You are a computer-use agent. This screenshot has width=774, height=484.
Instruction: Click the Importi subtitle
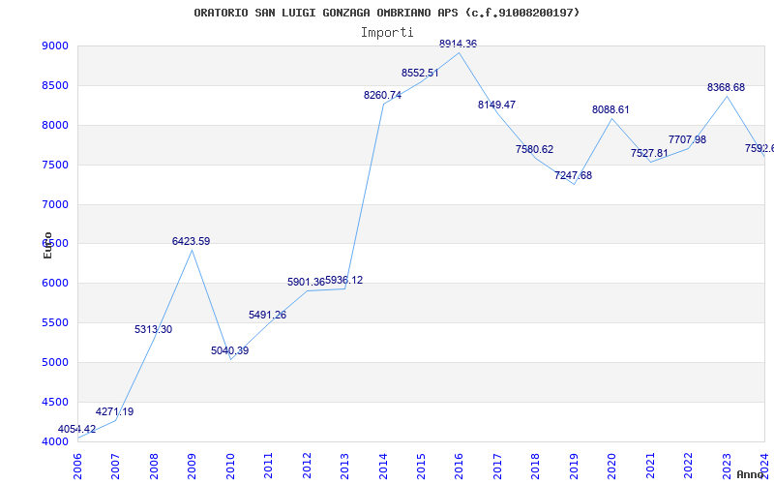(x=387, y=33)
